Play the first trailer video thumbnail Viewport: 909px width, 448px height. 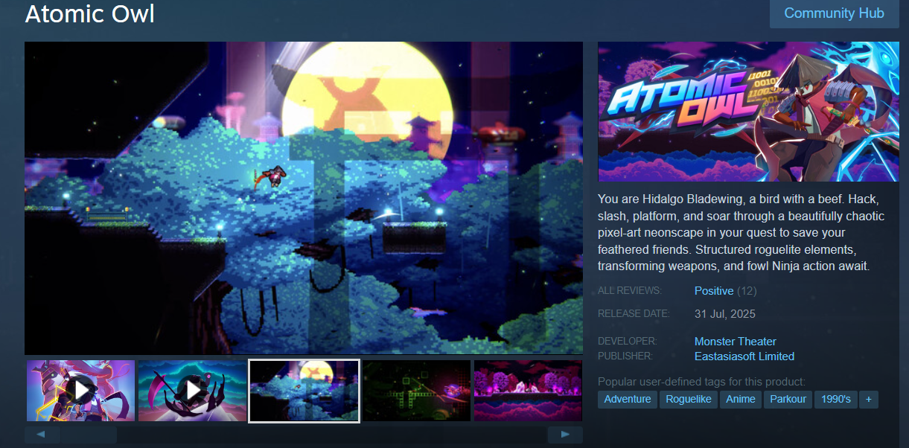pos(81,391)
